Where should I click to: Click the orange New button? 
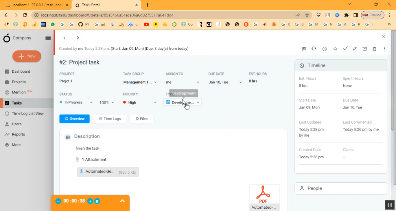(27, 56)
